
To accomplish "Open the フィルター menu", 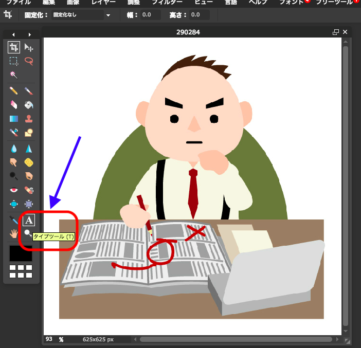I will click(x=167, y=2).
